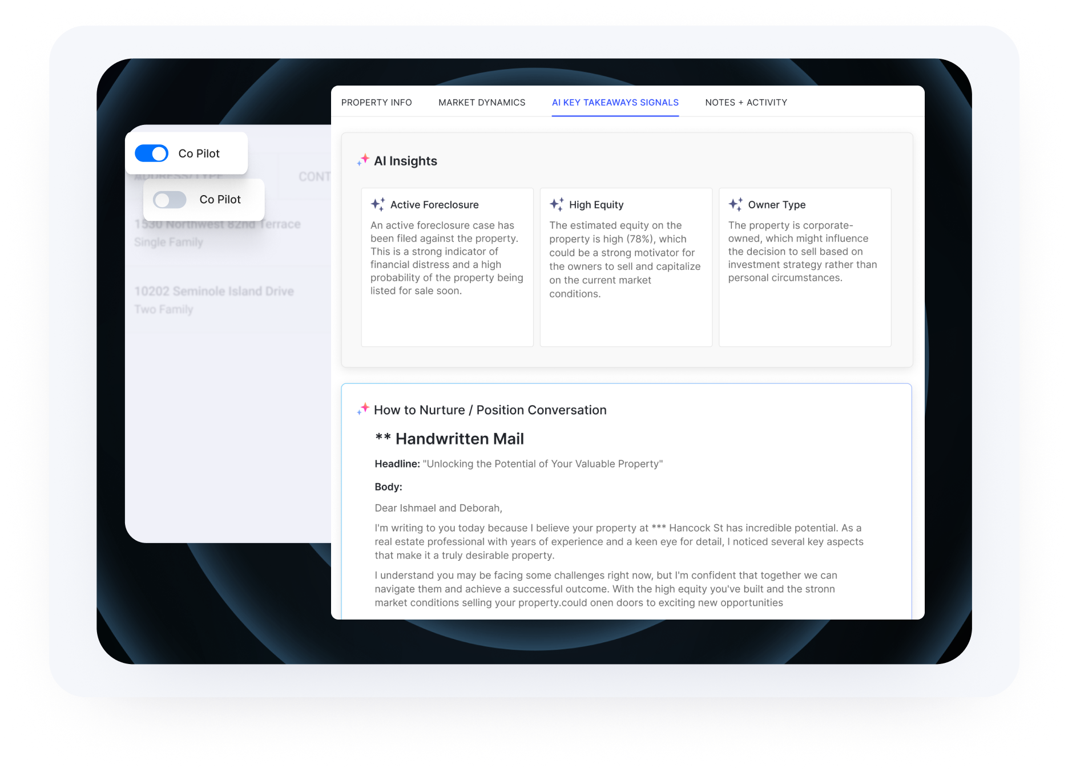The height and width of the screenshot is (769, 1068).
Task: Switch to the Property Info tab
Action: click(x=376, y=103)
